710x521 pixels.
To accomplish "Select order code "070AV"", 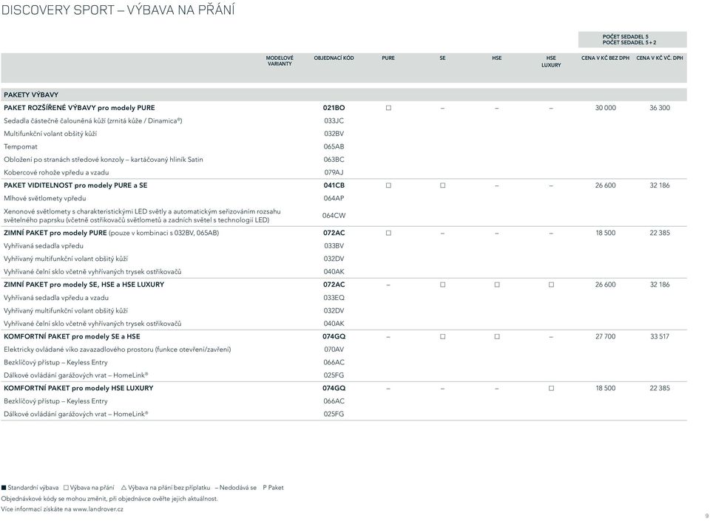I will (x=334, y=350).
